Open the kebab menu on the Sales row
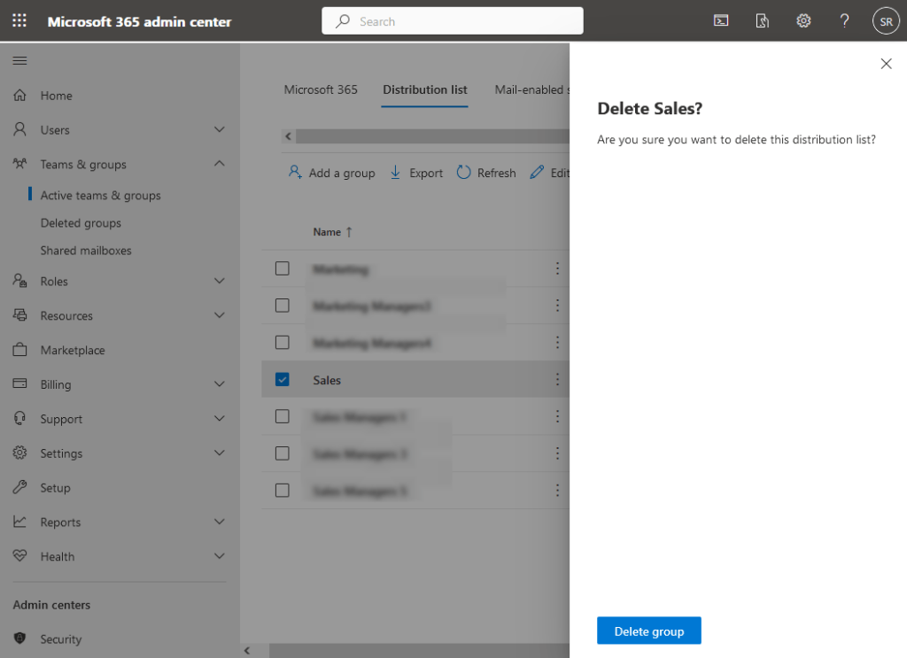Screen dimensions: 907x658 point(557,379)
